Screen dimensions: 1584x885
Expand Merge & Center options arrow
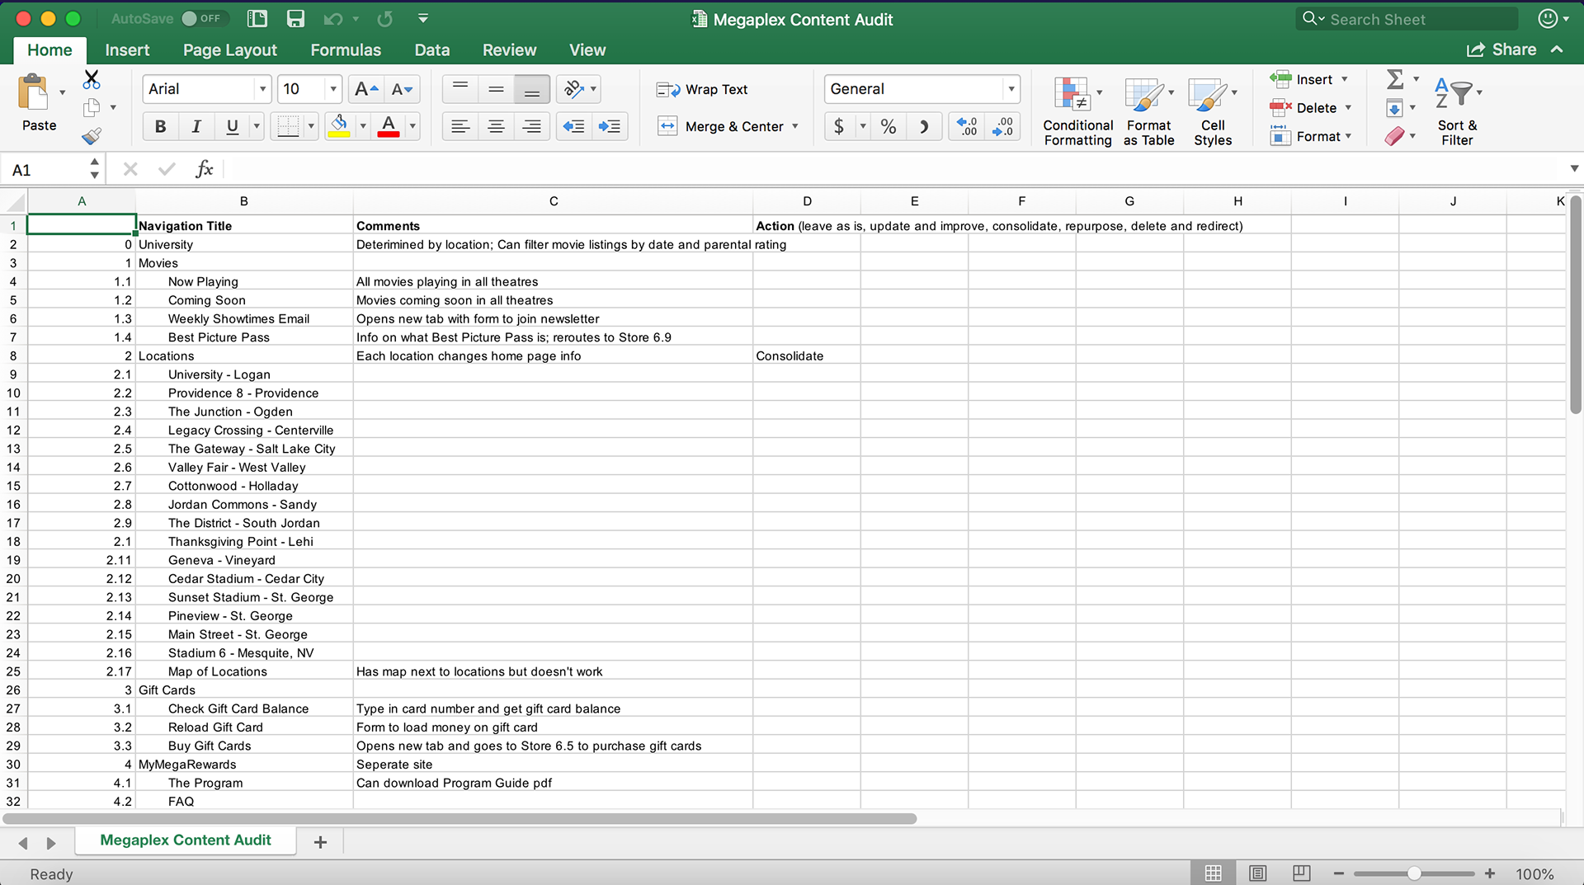[795, 126]
